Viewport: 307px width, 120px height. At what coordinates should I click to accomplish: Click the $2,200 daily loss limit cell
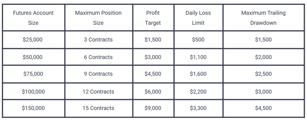click(x=198, y=92)
